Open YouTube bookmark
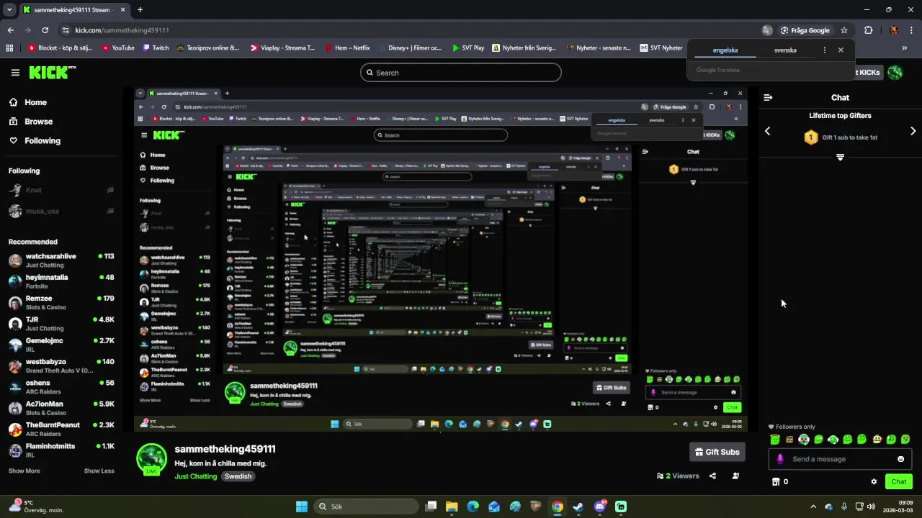 [118, 48]
